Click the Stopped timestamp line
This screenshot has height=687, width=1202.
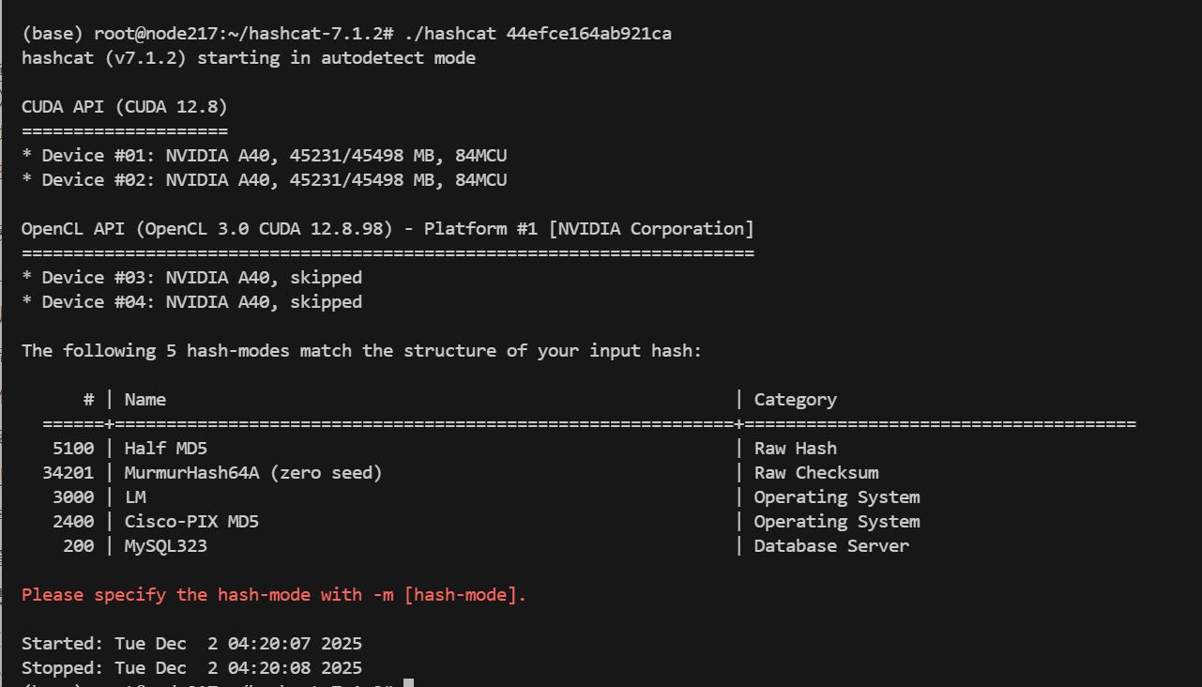tap(191, 668)
